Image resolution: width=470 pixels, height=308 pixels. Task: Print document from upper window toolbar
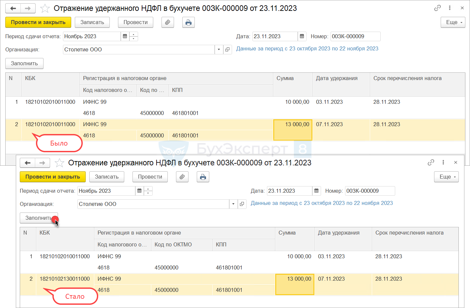click(189, 22)
